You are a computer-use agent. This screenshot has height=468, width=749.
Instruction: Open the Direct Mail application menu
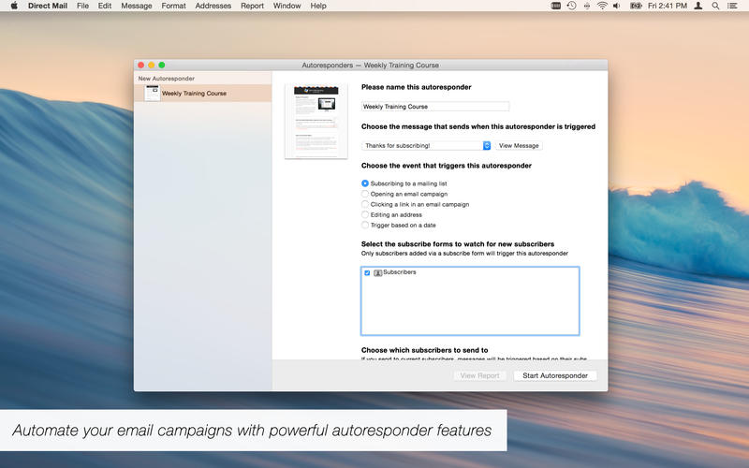coord(48,6)
